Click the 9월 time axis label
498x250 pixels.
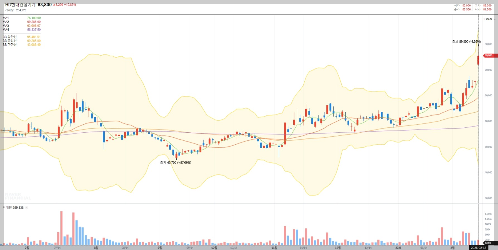click(160, 248)
